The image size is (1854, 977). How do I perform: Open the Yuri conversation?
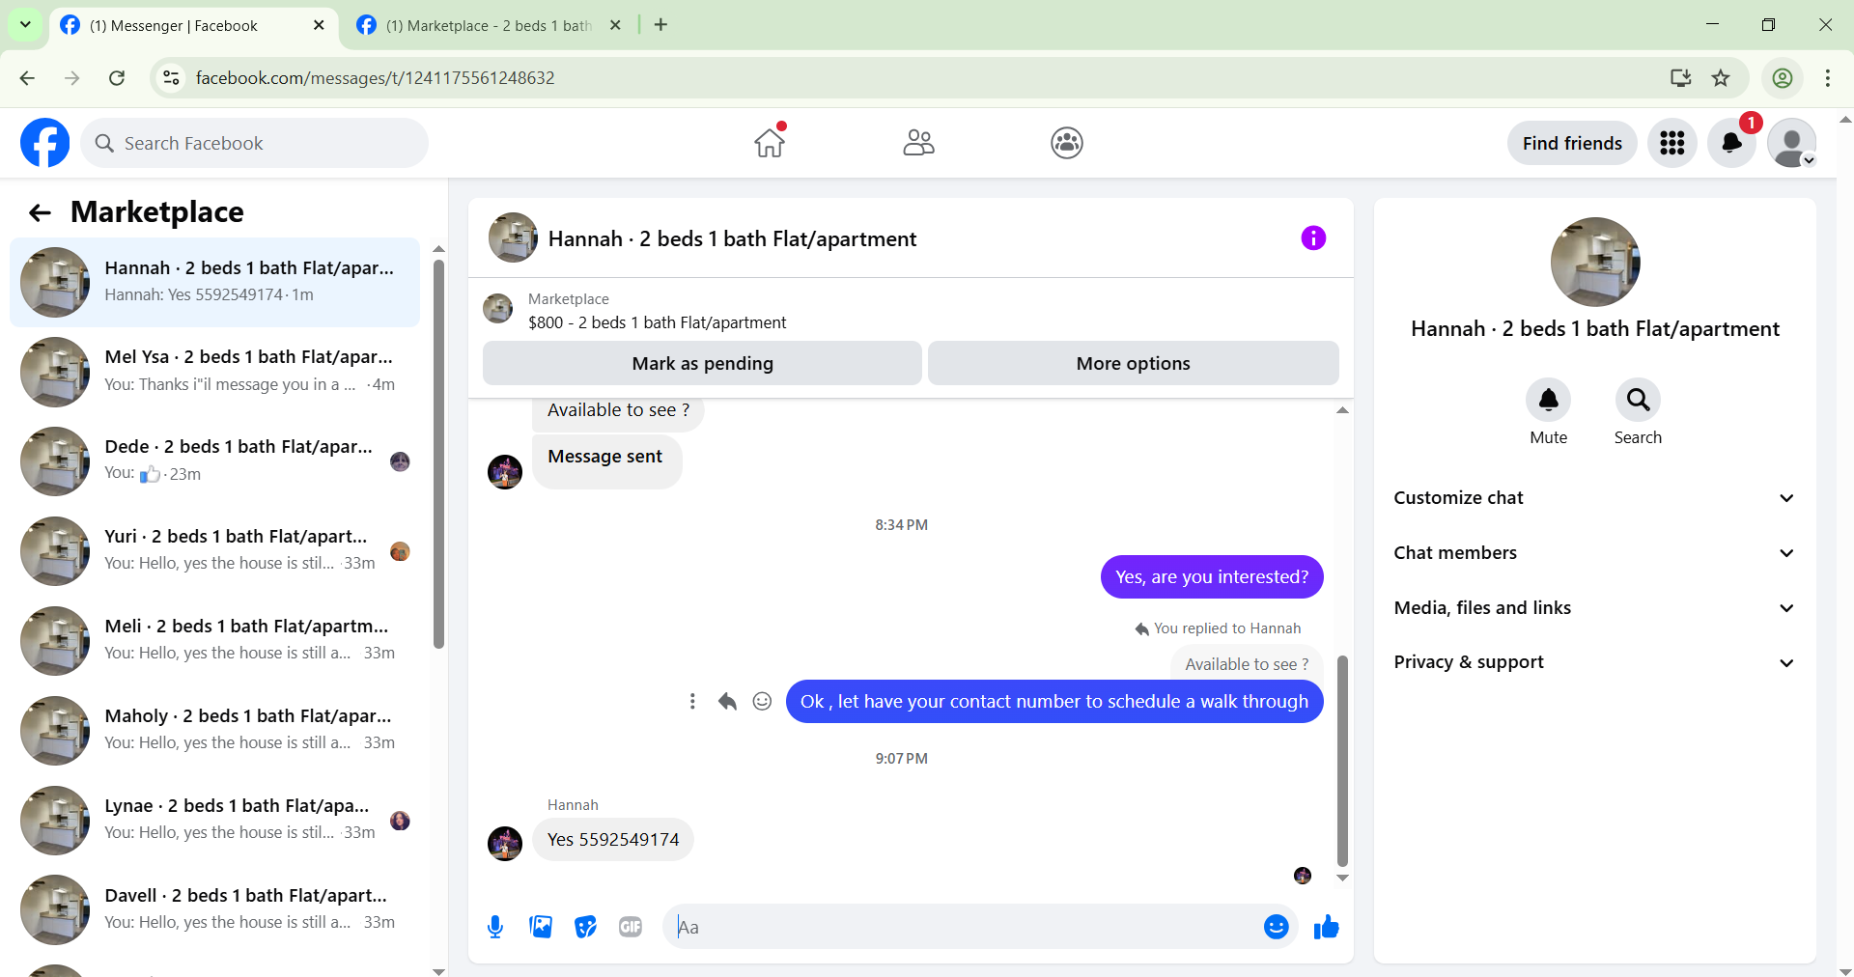click(x=214, y=551)
